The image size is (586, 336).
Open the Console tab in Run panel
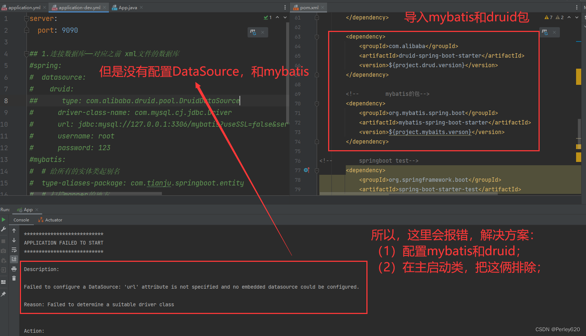21,220
